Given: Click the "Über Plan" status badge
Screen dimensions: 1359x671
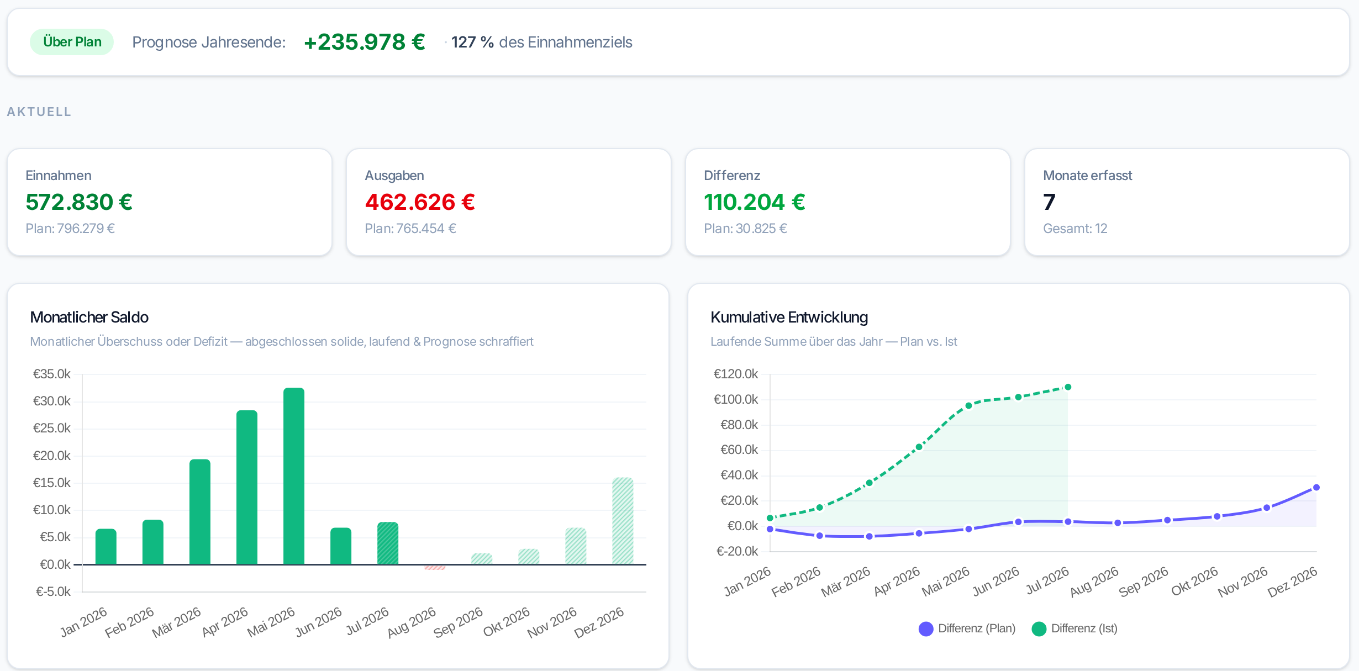Looking at the screenshot, I should (x=72, y=42).
